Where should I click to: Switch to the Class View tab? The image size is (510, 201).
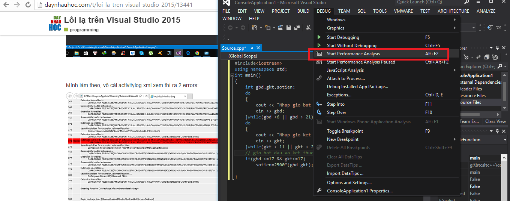pos(495,121)
